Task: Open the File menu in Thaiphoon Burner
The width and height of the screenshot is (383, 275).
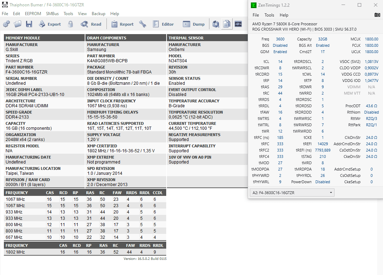Action: [x=5, y=14]
